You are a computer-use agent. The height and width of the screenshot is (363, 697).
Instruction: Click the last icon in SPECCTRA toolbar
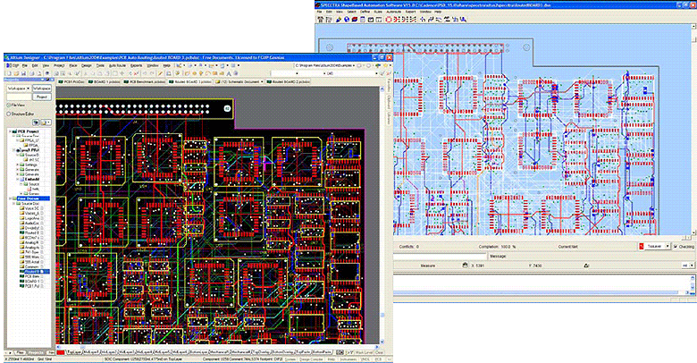pos(464,19)
